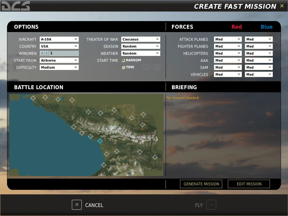Select the cyan highlighted battle location crosshair
288x216 pixels.
tap(100, 141)
